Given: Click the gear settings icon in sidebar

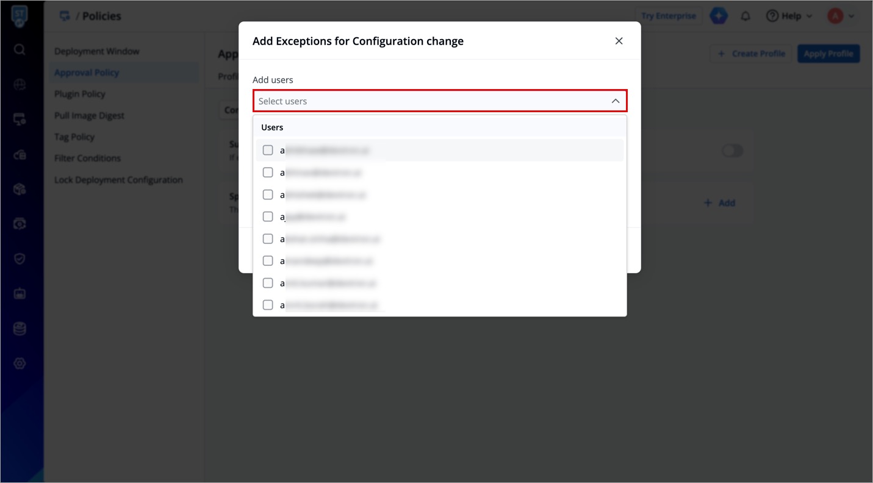Looking at the screenshot, I should 20,363.
